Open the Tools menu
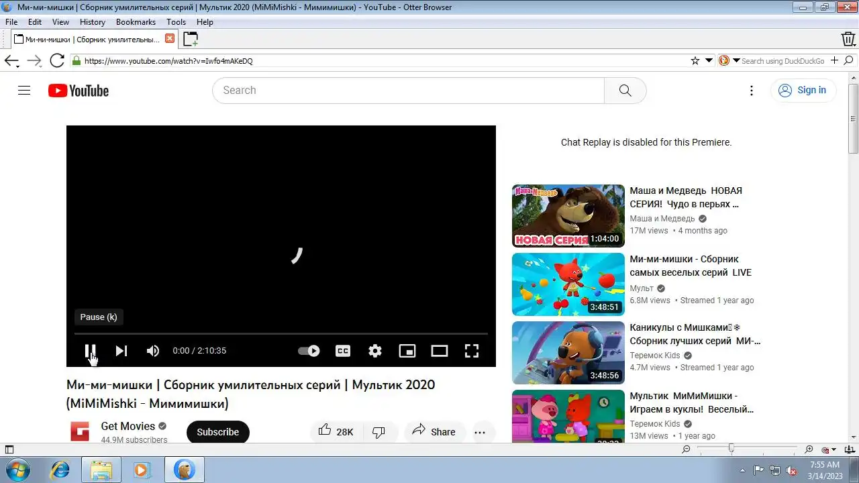 click(x=176, y=22)
